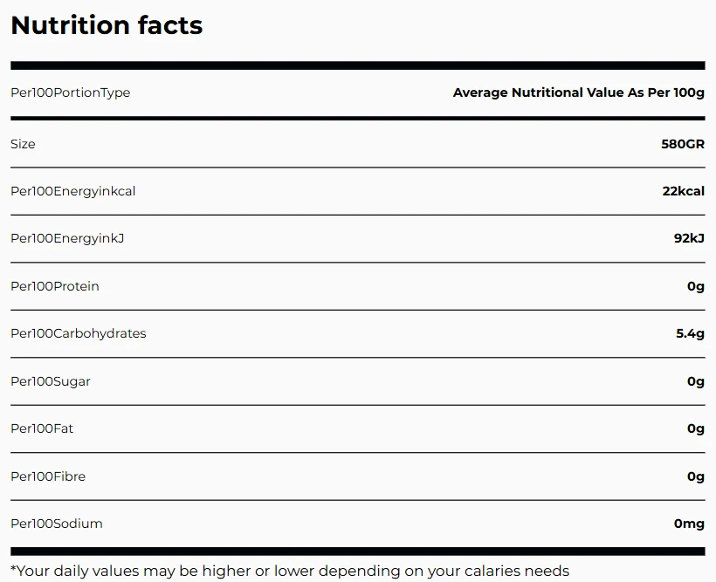The width and height of the screenshot is (716, 582).
Task: Click the 5.4g carbohydrates value
Action: pos(690,333)
